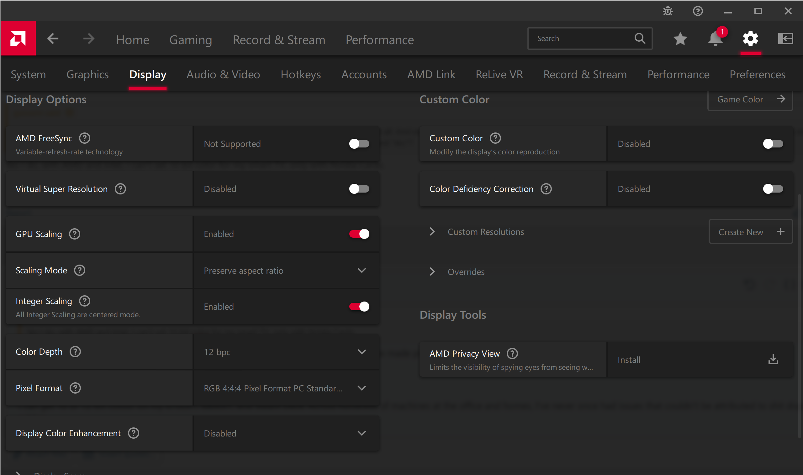Viewport: 803px width, 475px height.
Task: Toggle the sidebar panel icon
Action: (x=785, y=39)
